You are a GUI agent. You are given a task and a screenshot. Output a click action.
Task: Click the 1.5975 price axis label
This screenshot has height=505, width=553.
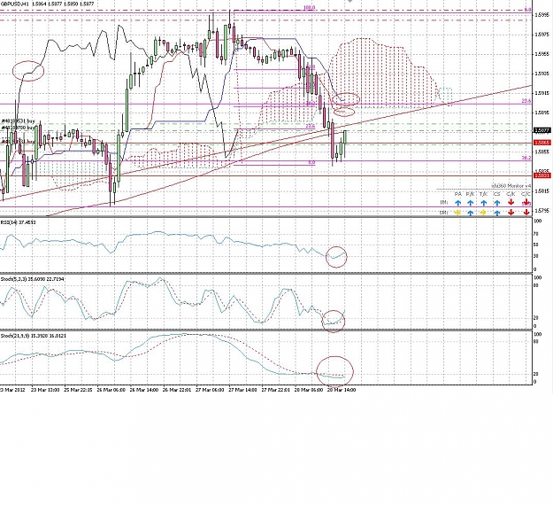[542, 35]
